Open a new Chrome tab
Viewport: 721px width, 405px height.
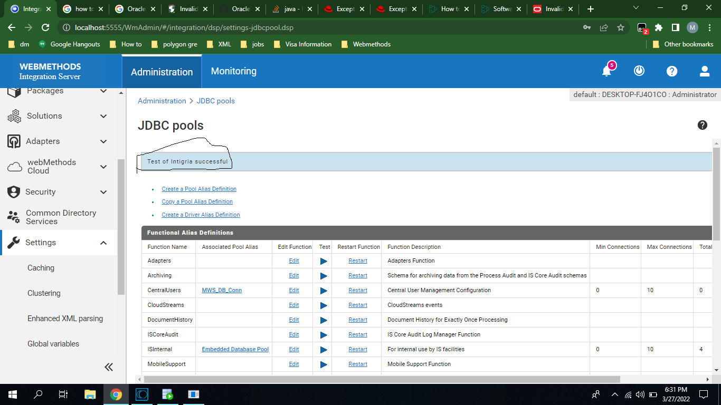[x=591, y=9]
